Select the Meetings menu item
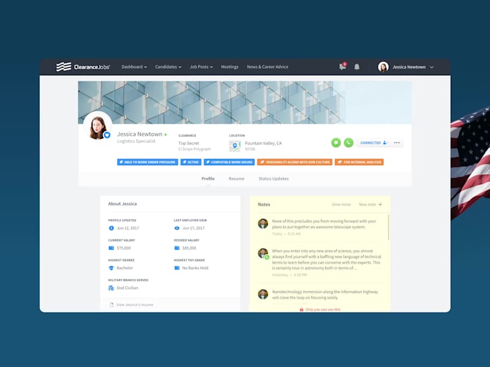Screen dimensions: 490x367 [230, 67]
